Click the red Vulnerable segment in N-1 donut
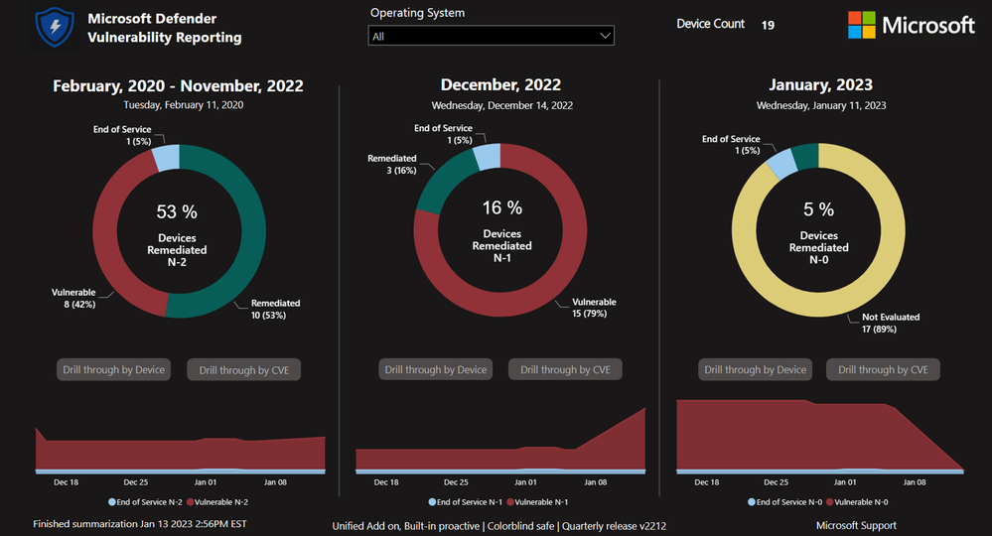992x536 pixels. click(x=573, y=250)
